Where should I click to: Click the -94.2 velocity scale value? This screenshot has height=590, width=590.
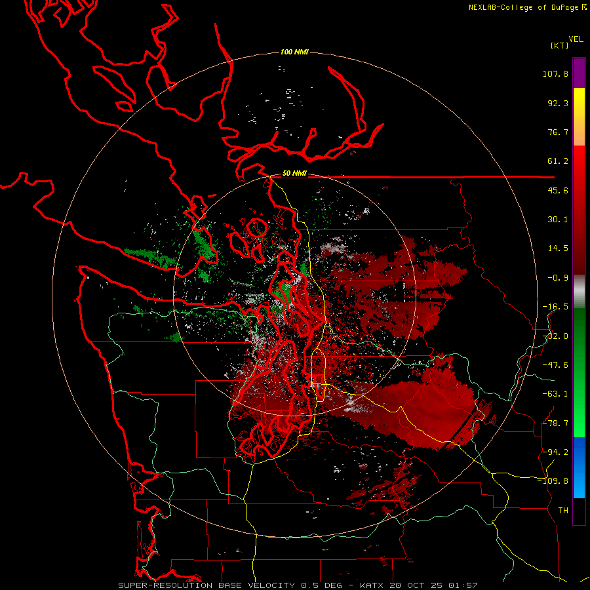(x=555, y=452)
